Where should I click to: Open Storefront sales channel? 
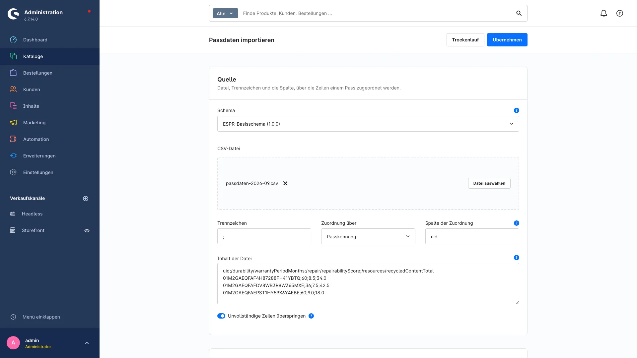(33, 230)
